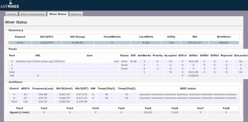The height and width of the screenshot is (122, 248).
Task: Select the WU value 127,873.17
Action: (195, 43)
